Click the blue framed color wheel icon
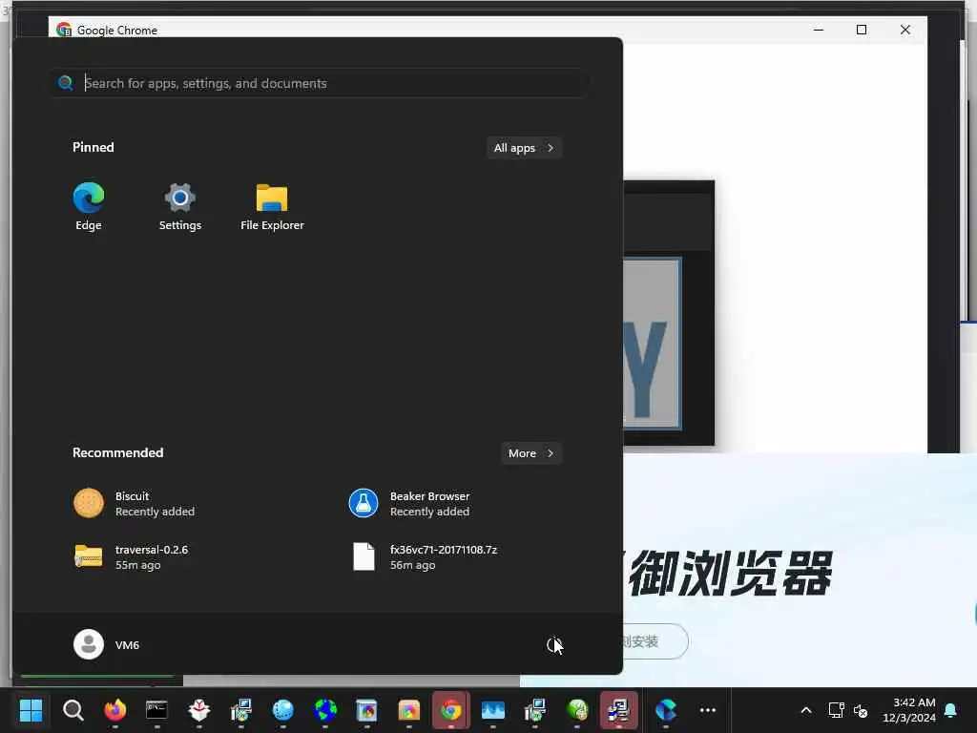 point(366,710)
